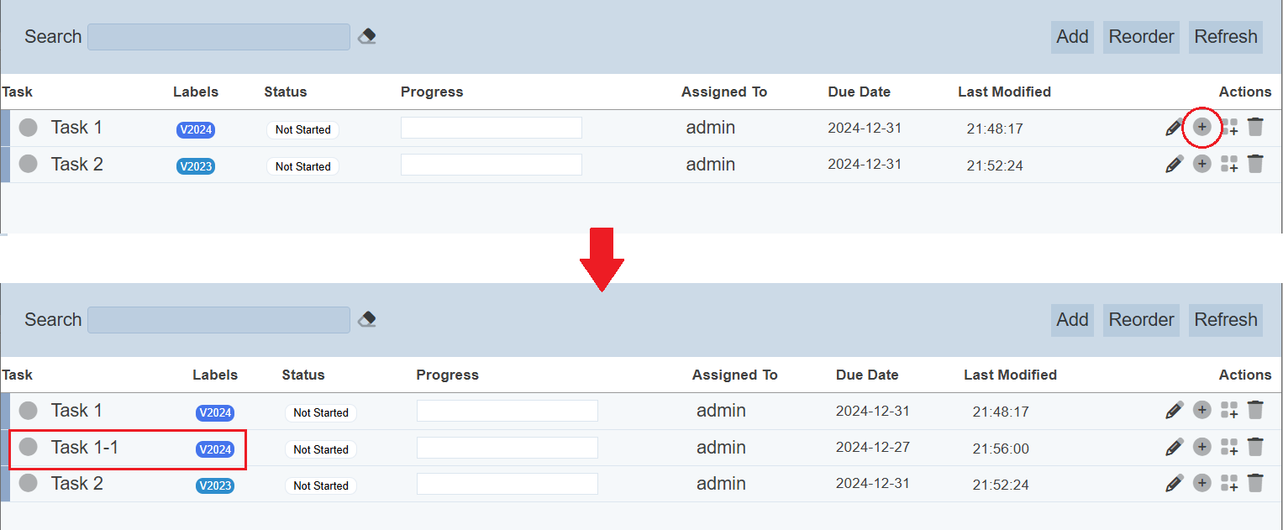Focus the Search field in the lower panel

point(218,319)
